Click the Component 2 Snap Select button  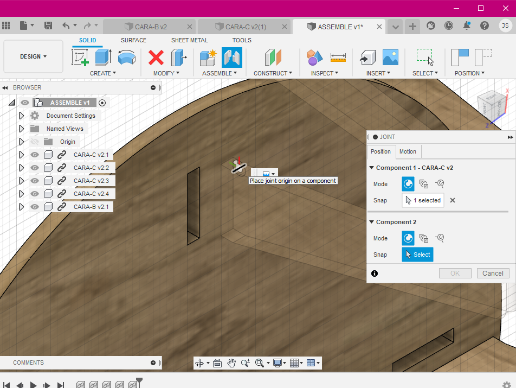pos(417,255)
